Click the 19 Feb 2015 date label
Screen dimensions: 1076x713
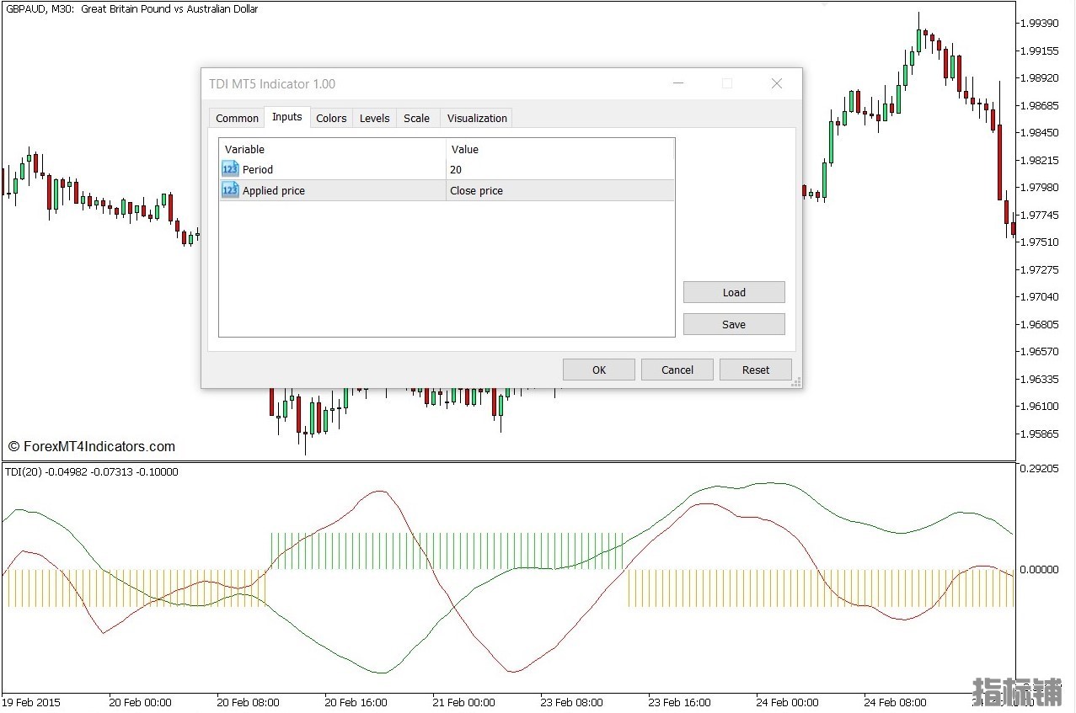pyautogui.click(x=31, y=702)
